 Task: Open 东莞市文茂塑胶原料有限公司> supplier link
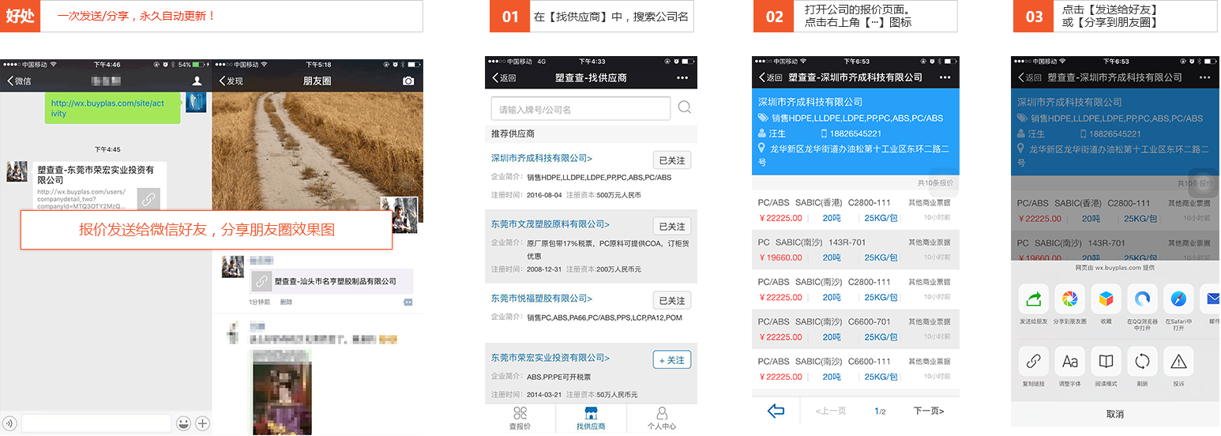tap(550, 224)
